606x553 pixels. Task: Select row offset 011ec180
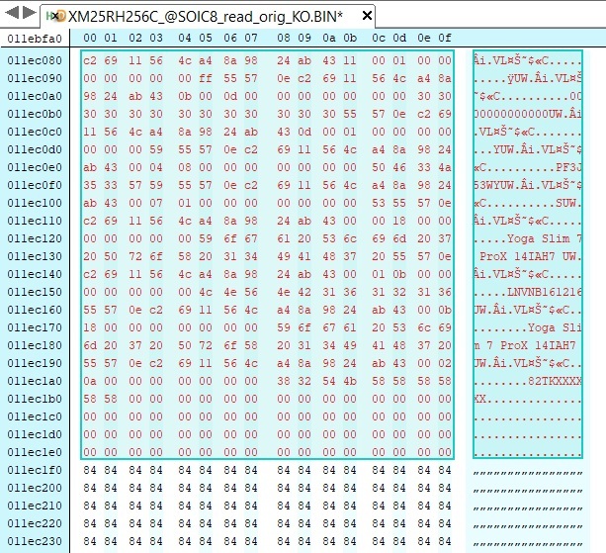point(35,345)
